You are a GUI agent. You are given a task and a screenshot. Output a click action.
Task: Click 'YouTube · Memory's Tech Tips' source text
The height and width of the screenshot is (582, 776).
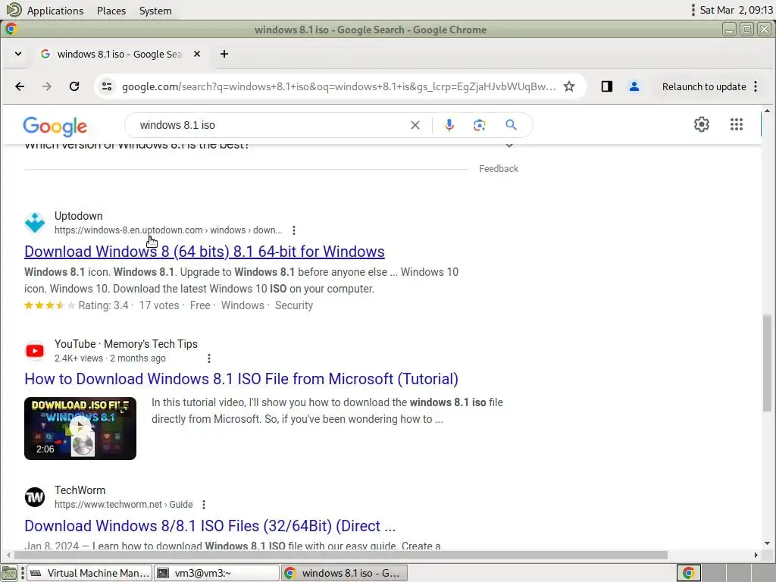pyautogui.click(x=126, y=344)
